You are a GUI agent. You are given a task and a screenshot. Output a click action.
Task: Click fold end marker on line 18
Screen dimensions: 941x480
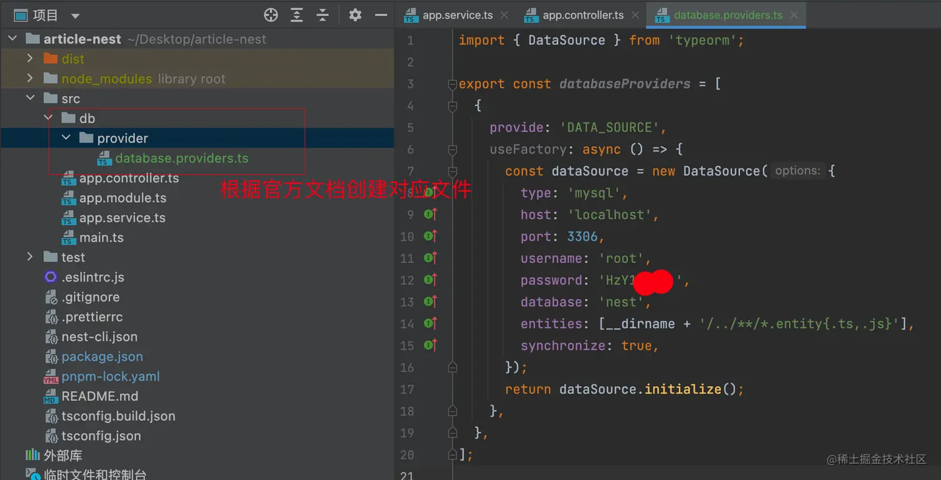click(452, 411)
